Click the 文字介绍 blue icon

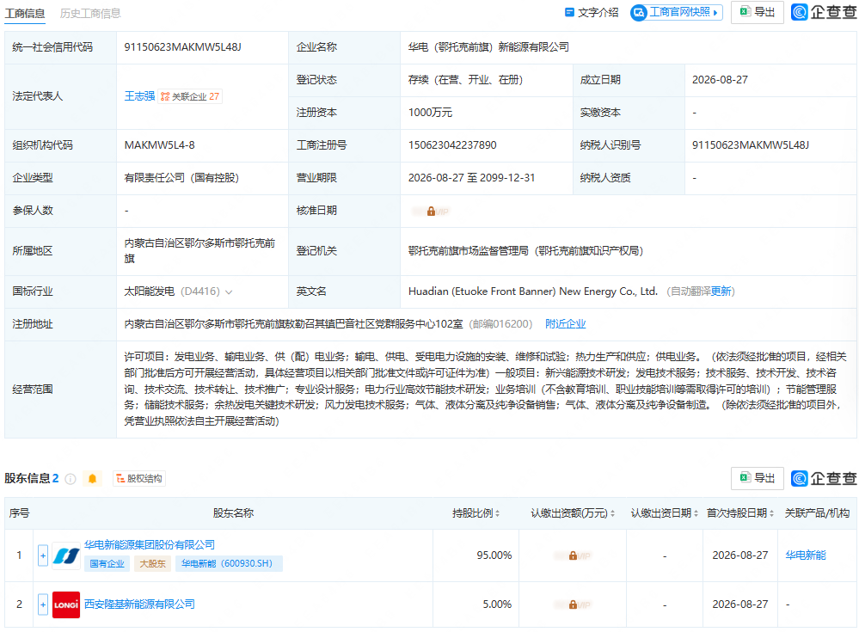coord(569,12)
